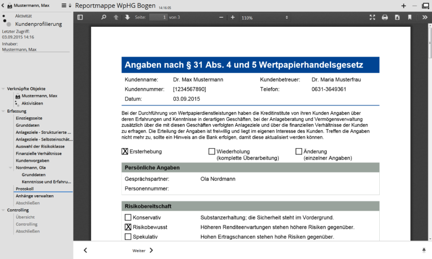Click the bookmark icon in PDF toolbar
This screenshot has width=432, height=259.
coord(409,17)
